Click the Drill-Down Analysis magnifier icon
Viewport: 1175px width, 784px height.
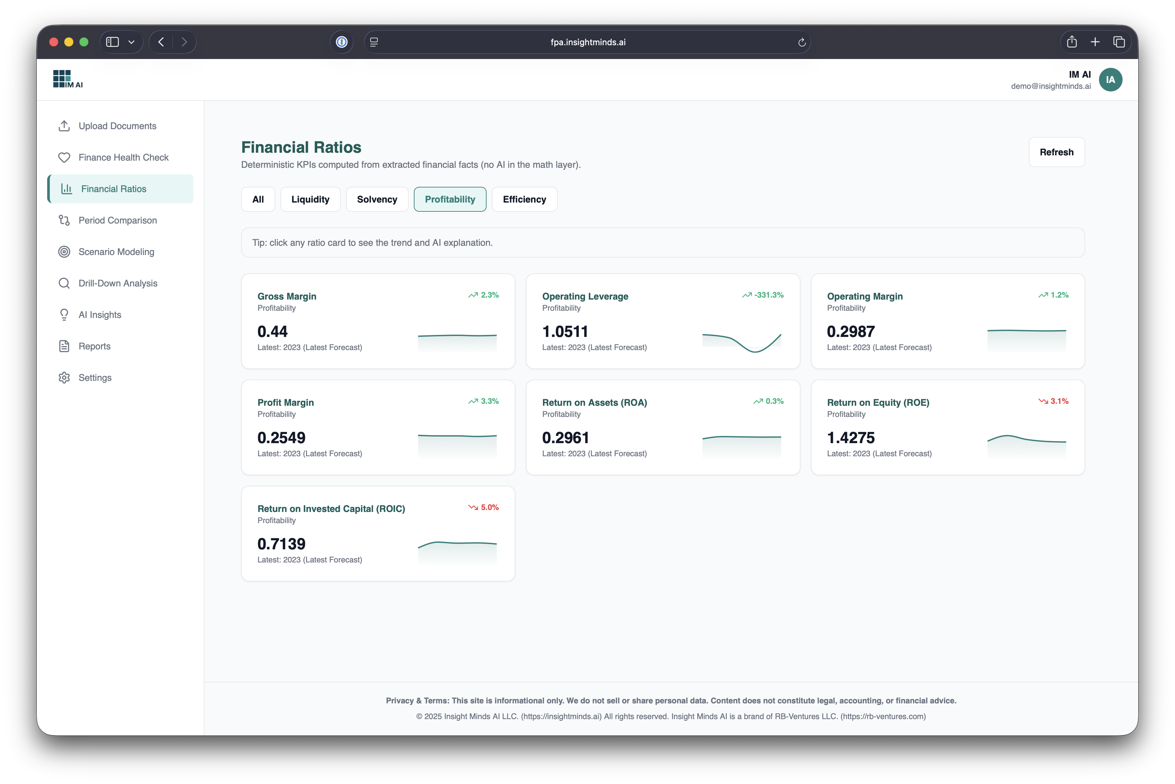click(64, 284)
